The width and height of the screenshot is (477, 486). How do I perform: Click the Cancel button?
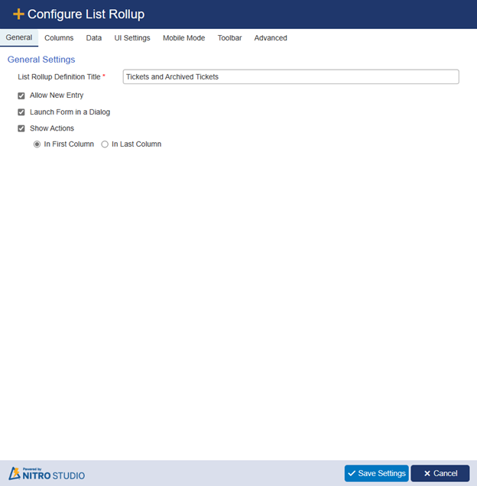[440, 473]
